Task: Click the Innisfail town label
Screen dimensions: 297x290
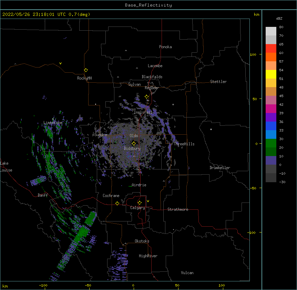Action: point(143,112)
